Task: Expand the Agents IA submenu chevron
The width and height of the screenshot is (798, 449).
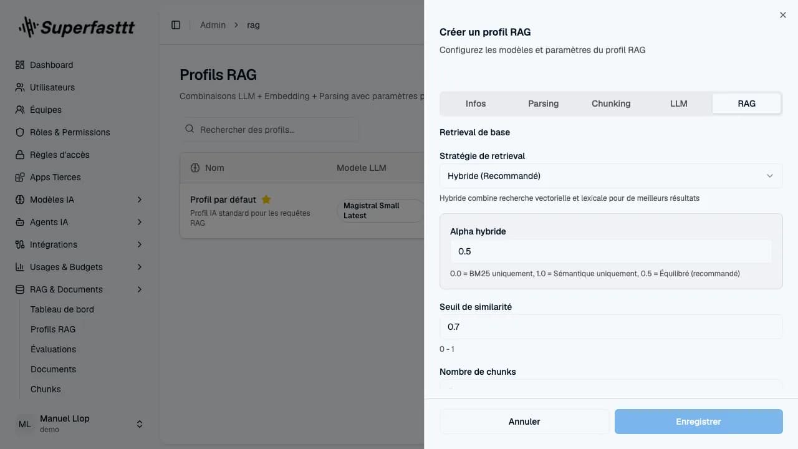Action: 140,222
